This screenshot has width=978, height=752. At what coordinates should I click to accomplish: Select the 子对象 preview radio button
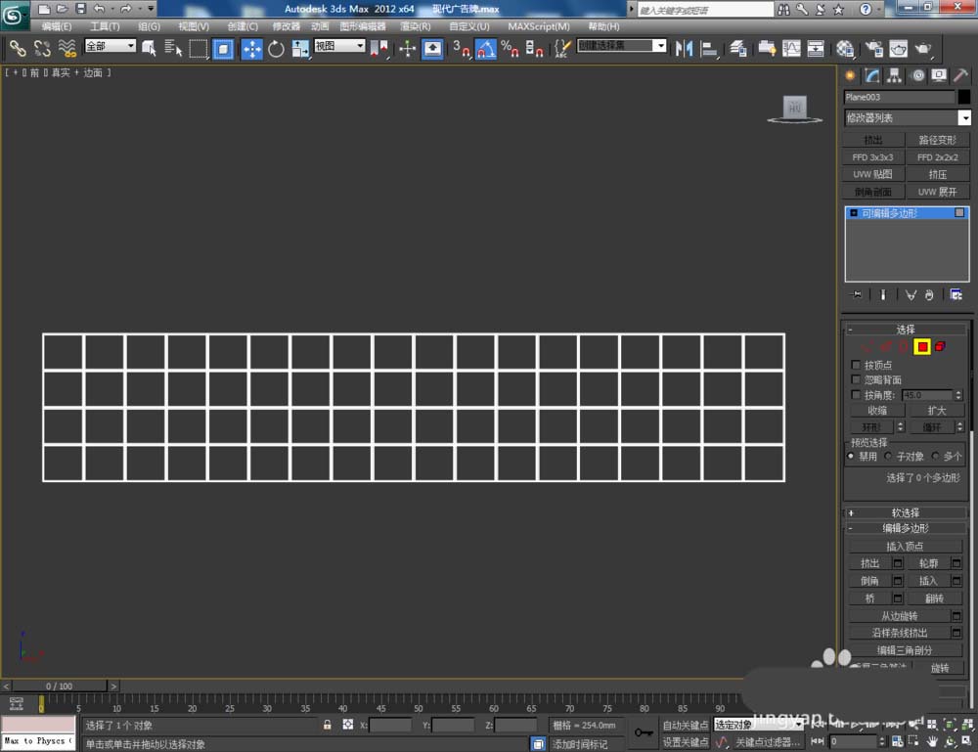coord(888,457)
